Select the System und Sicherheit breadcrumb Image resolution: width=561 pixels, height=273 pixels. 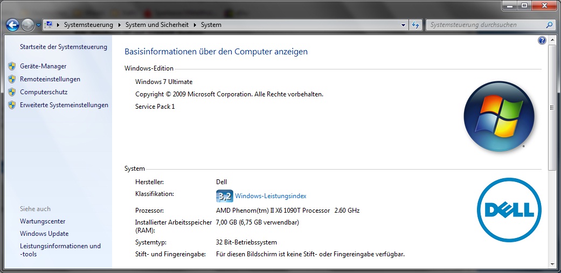tap(157, 25)
